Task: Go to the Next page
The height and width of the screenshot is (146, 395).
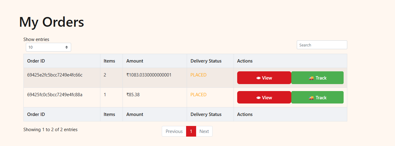Action: 204,131
